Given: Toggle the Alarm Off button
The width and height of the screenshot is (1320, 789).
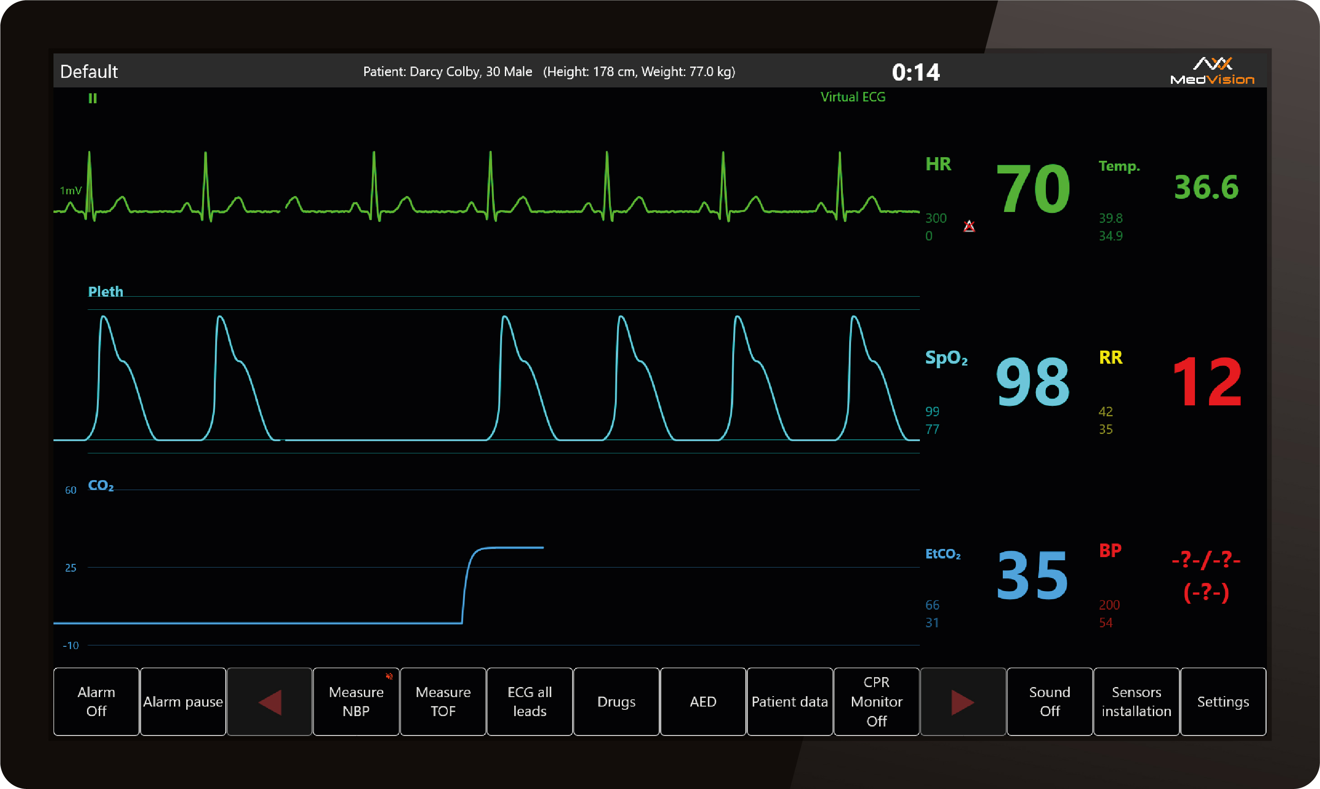Looking at the screenshot, I should click(x=96, y=702).
